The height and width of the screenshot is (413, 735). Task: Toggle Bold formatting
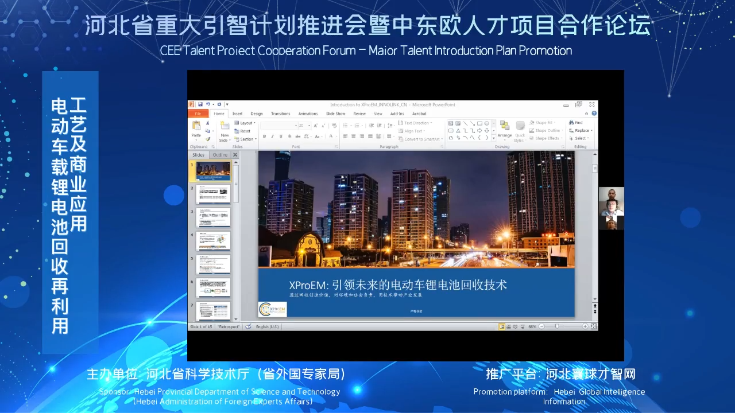point(264,136)
